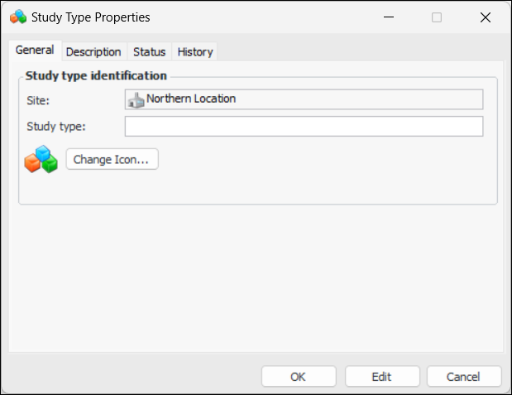Dismiss the dialog with Cancel
The height and width of the screenshot is (395, 512).
click(463, 377)
